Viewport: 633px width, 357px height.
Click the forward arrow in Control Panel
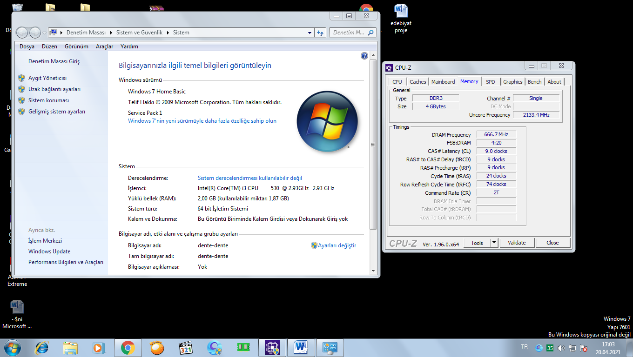pyautogui.click(x=35, y=33)
